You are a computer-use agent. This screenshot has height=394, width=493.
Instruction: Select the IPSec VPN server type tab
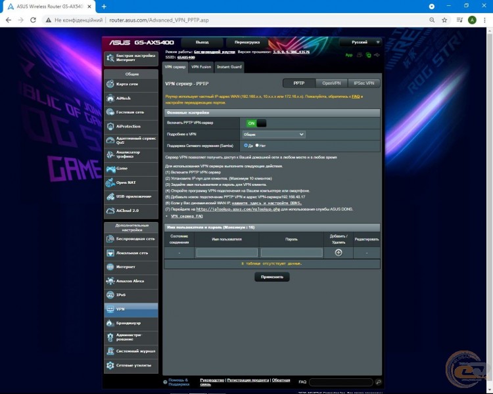[364, 83]
